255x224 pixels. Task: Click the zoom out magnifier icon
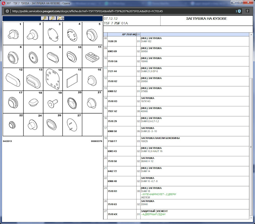[53, 18]
